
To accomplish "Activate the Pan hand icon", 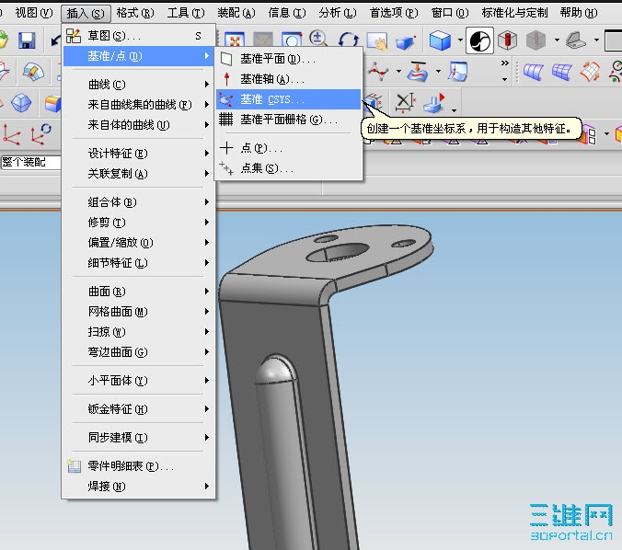I will 377,40.
